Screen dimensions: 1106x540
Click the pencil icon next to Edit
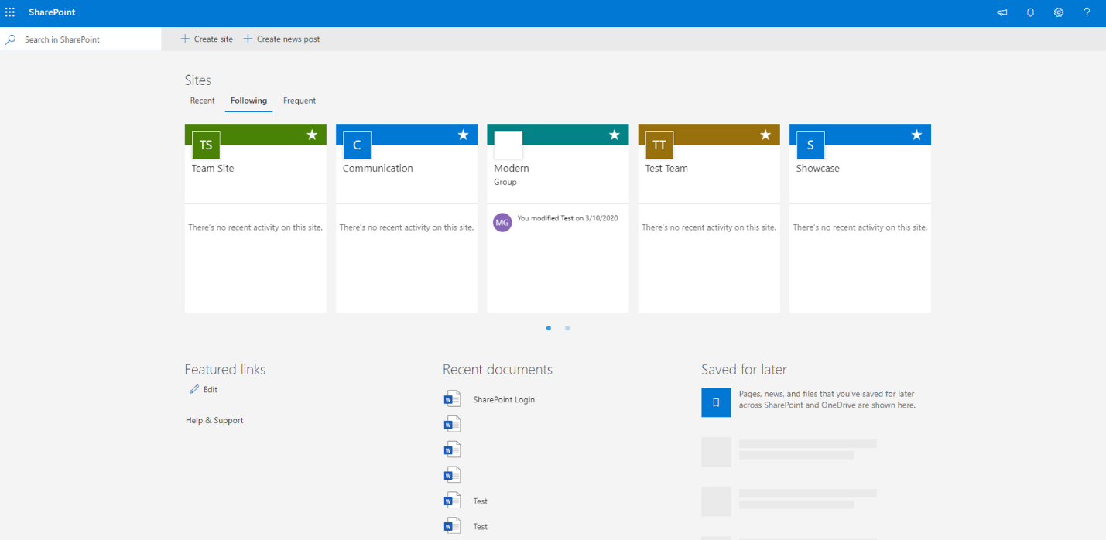[x=194, y=389]
